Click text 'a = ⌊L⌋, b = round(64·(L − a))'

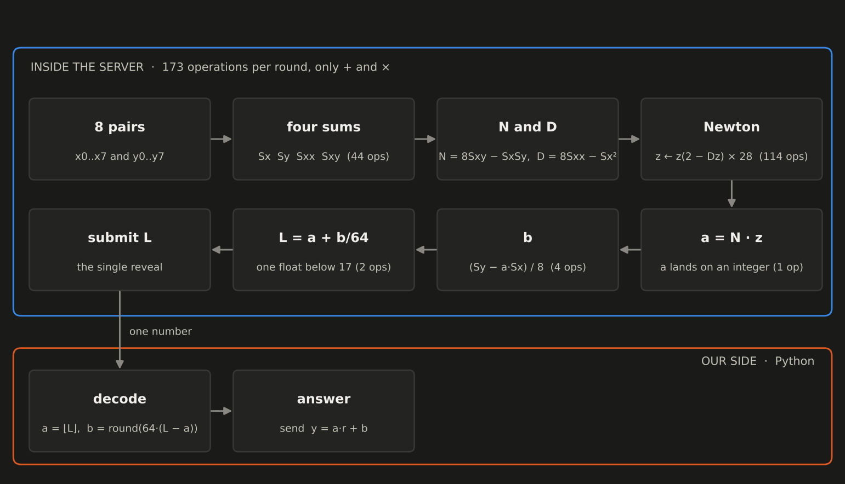(x=120, y=429)
